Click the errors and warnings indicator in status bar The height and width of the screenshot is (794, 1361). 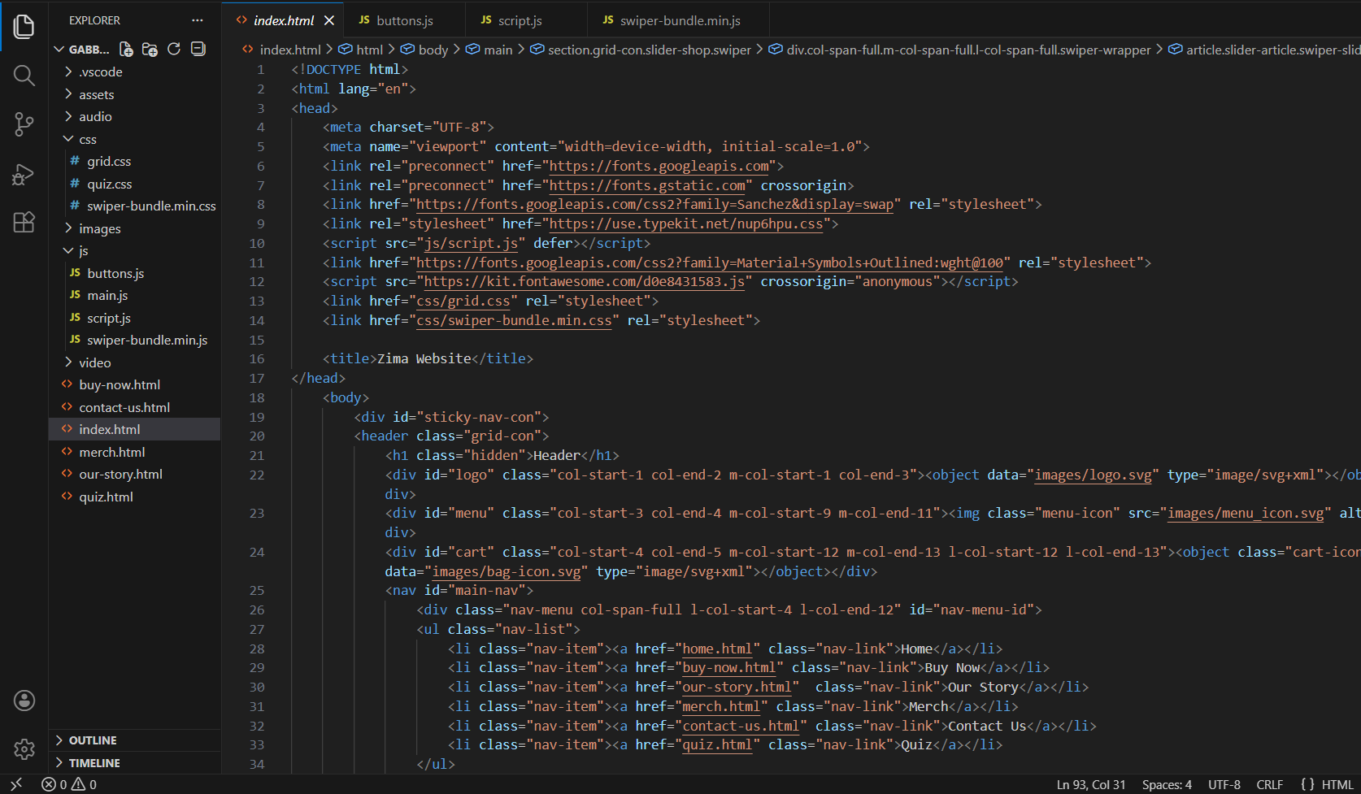click(x=69, y=784)
